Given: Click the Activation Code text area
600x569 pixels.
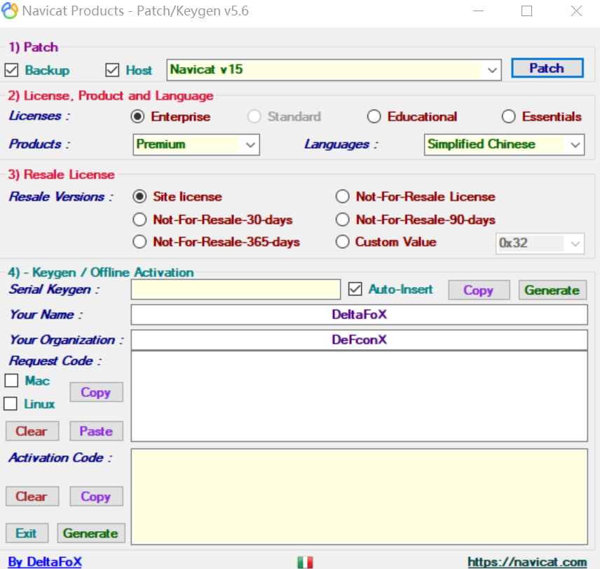Looking at the screenshot, I should (x=360, y=497).
